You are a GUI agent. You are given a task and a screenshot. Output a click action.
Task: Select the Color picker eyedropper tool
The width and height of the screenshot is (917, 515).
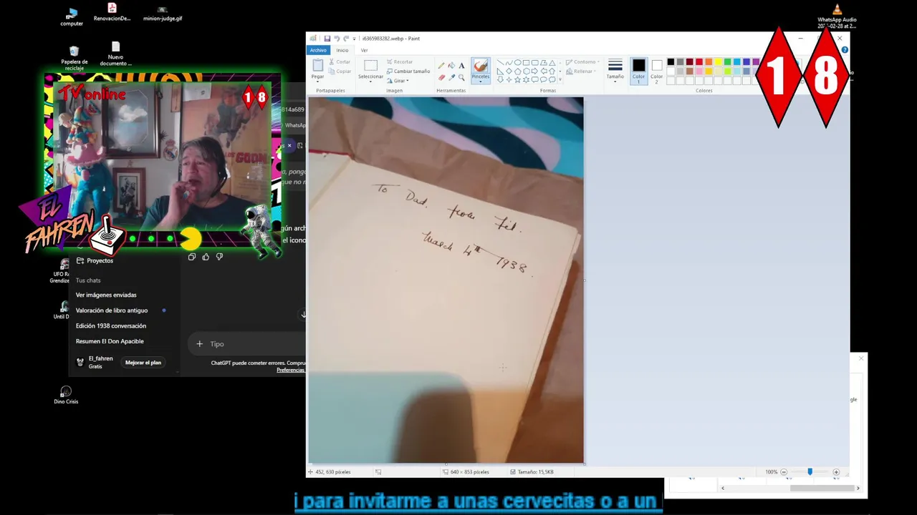coord(451,77)
